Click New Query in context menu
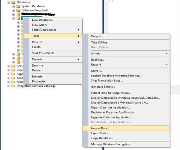Screen dimensions: 180x150 [x=39, y=25]
